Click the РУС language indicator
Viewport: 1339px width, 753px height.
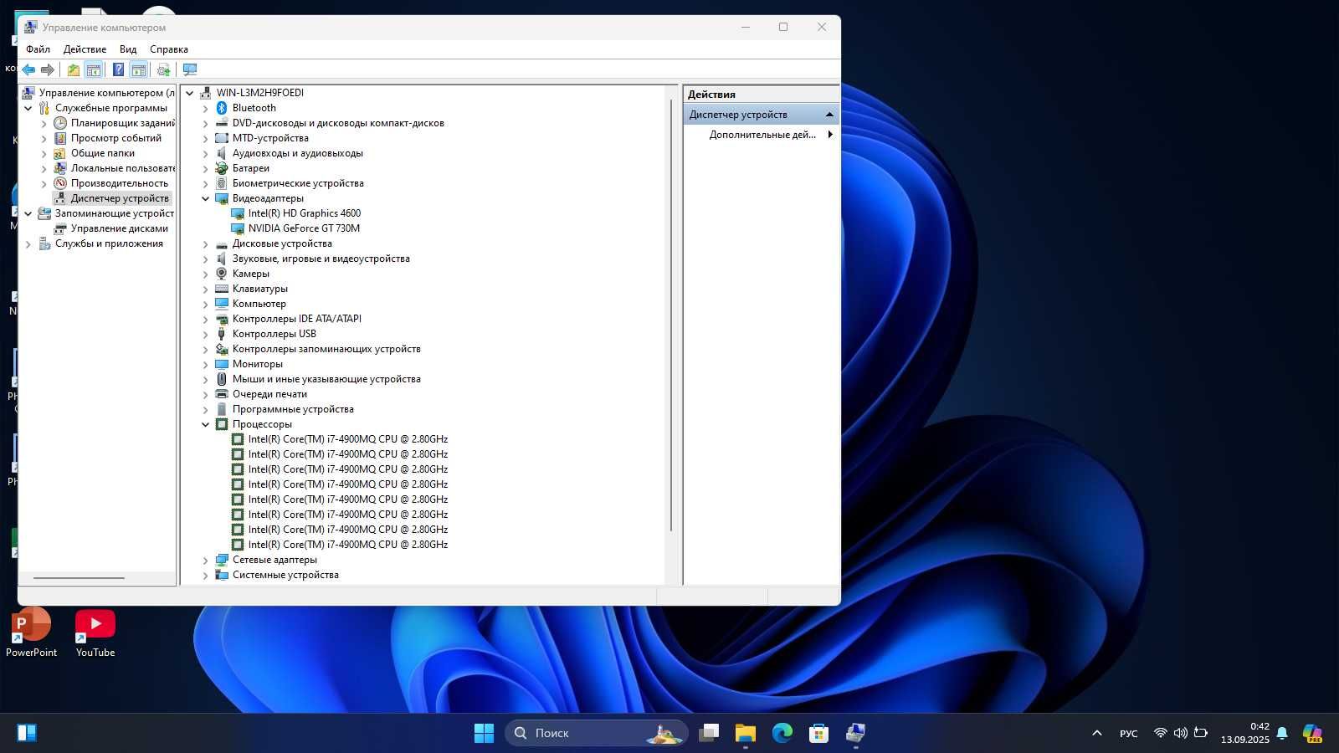pos(1128,733)
